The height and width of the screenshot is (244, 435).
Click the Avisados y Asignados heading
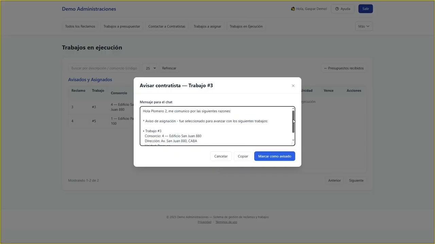[x=90, y=80]
